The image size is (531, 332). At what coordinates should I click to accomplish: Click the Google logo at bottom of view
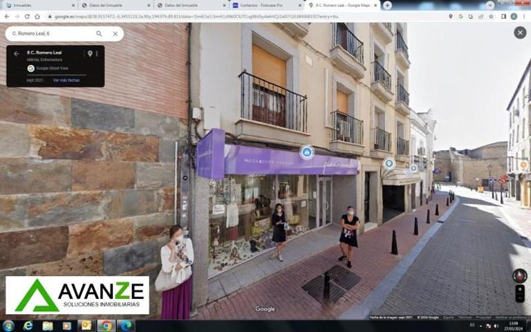coord(265,309)
